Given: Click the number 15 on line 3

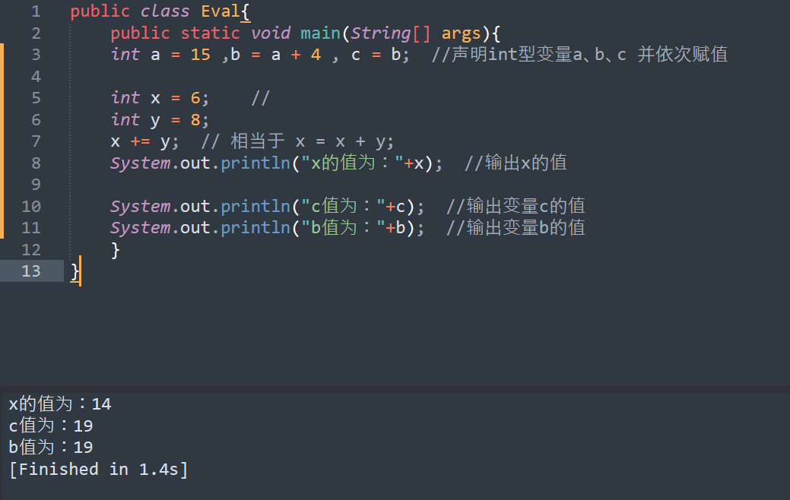Looking at the screenshot, I should [x=201, y=55].
